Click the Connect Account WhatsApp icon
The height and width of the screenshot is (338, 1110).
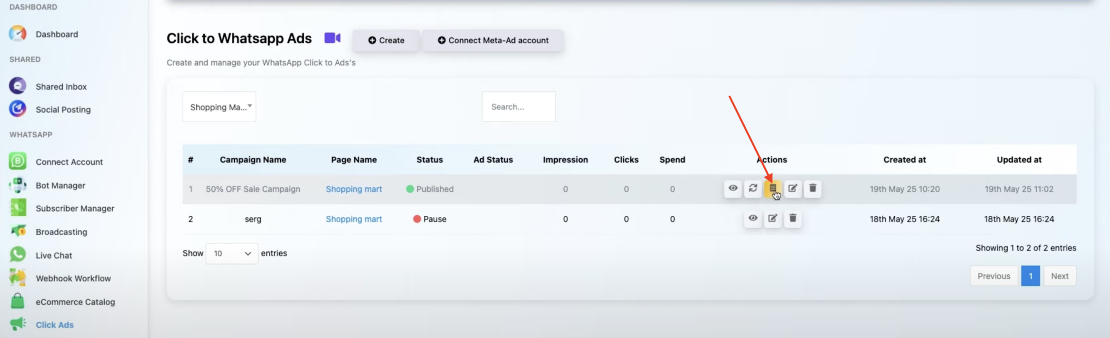[17, 161]
